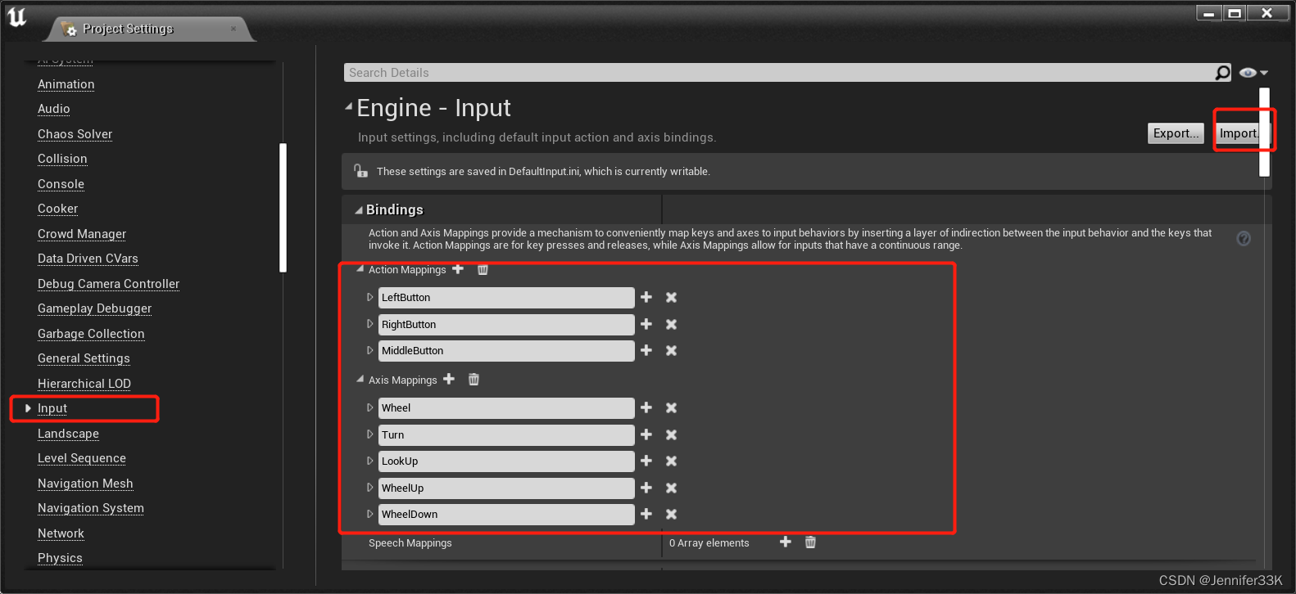Expand the WheelDown axis mapping row
Screen dimensions: 1296x594
click(369, 514)
